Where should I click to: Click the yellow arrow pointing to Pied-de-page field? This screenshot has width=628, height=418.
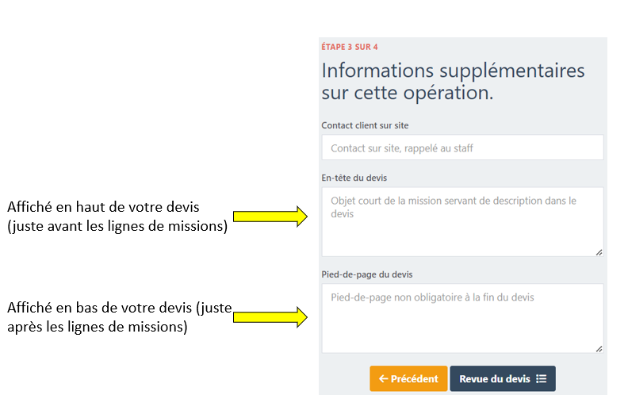[270, 317]
